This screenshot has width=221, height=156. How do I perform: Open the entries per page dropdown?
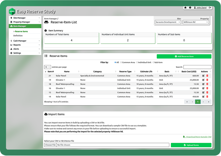pyautogui.click(x=47, y=67)
